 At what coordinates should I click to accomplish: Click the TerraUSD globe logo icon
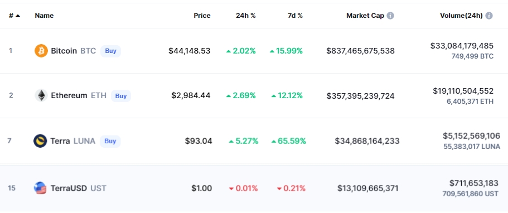pyautogui.click(x=40, y=188)
